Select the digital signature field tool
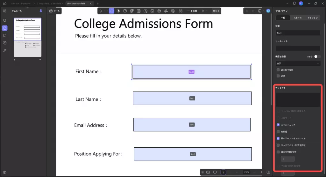326x177 pixels. pyautogui.click(x=166, y=11)
